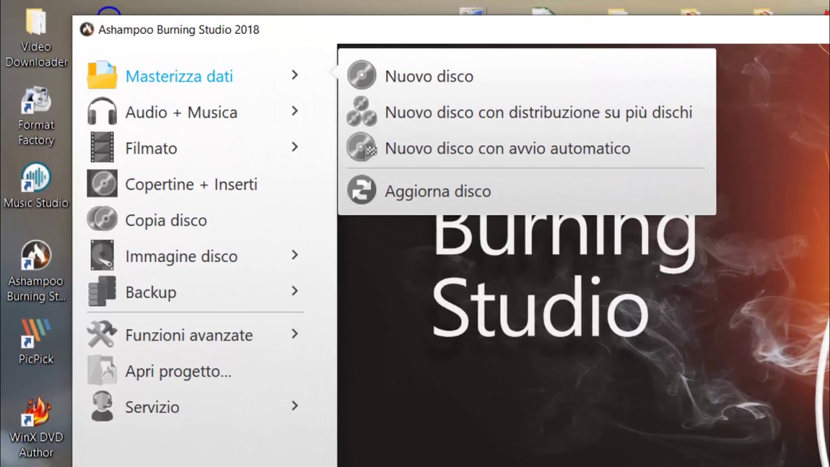Choose Nuovo disco con avvio automatico

pos(527,148)
